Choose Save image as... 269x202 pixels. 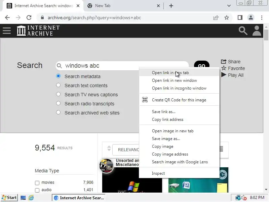(179, 139)
